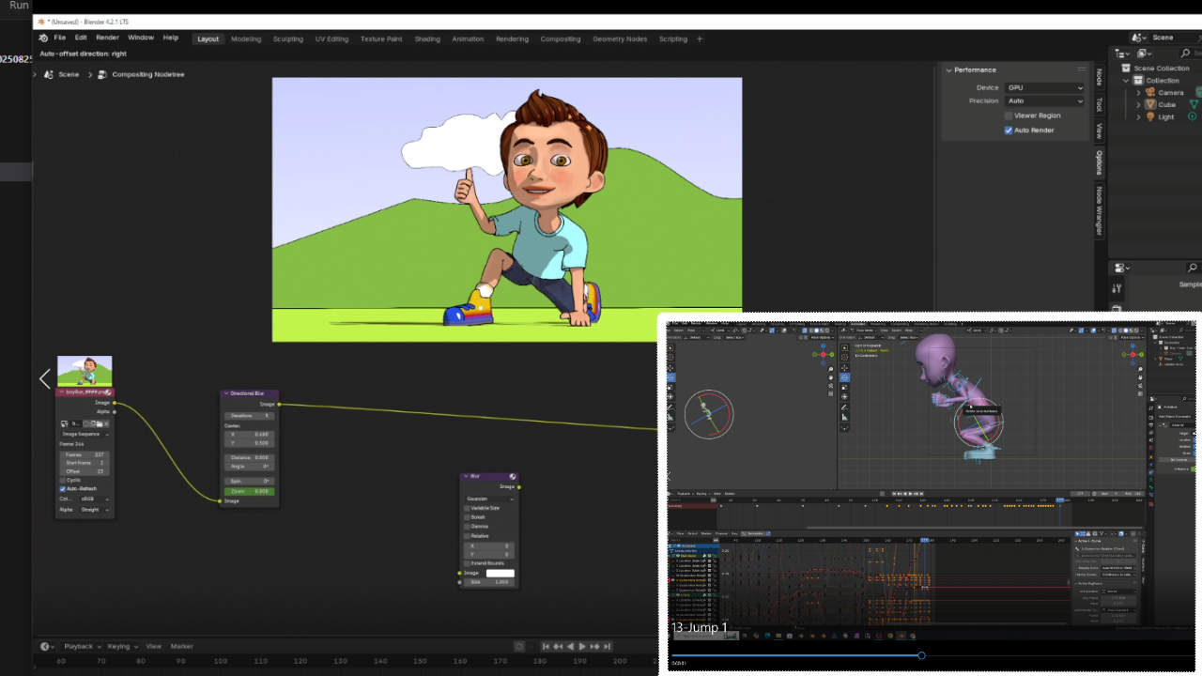
Task: Uncheck the Auto Render checkbox
Action: coord(1009,131)
